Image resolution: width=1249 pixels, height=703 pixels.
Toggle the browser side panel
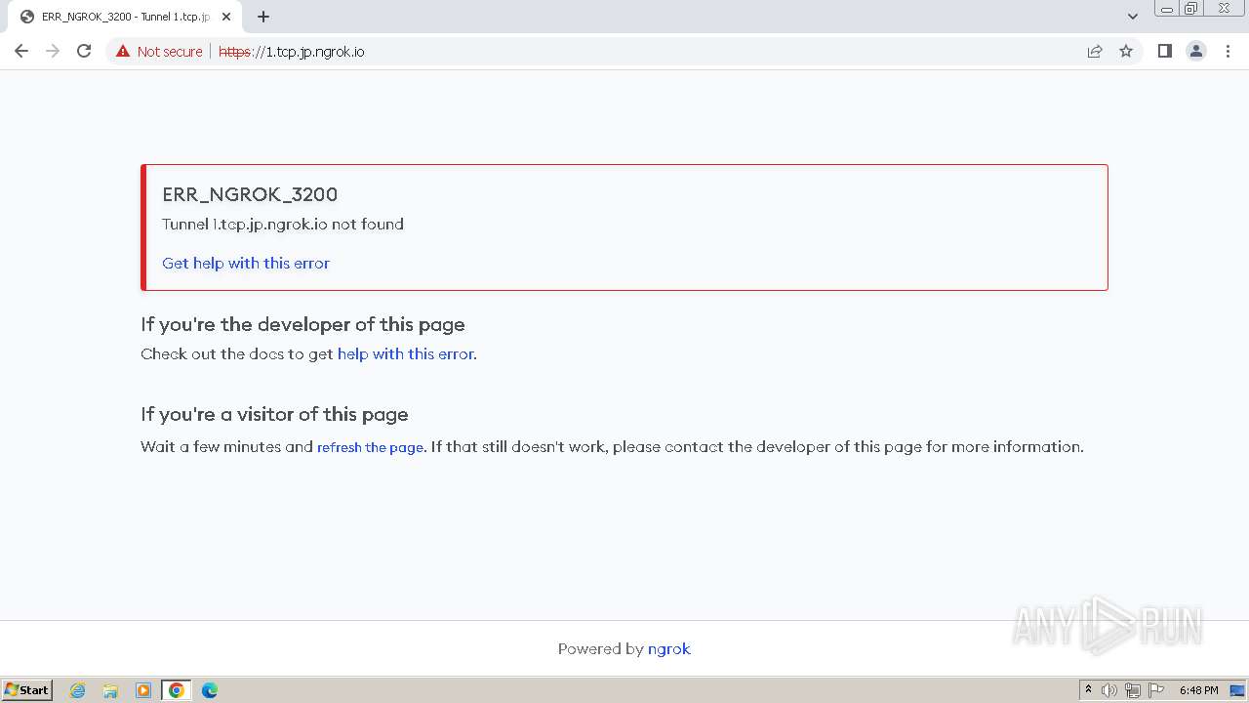pyautogui.click(x=1164, y=51)
